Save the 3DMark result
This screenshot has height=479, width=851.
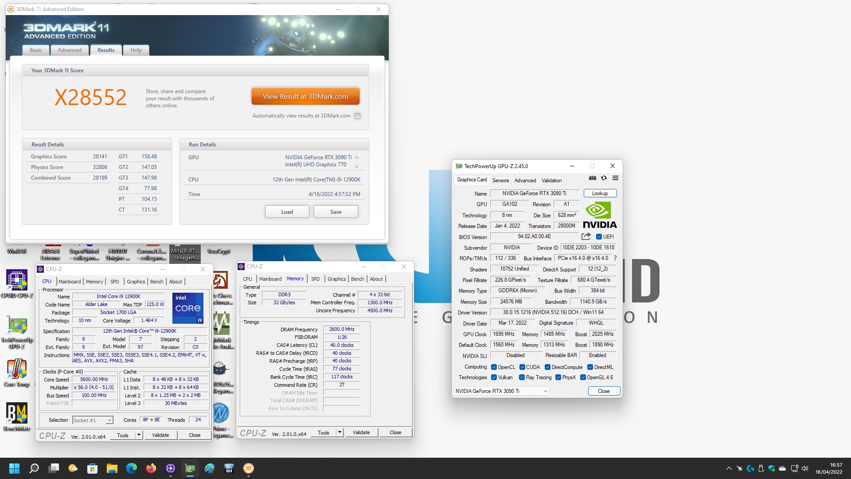pos(336,212)
